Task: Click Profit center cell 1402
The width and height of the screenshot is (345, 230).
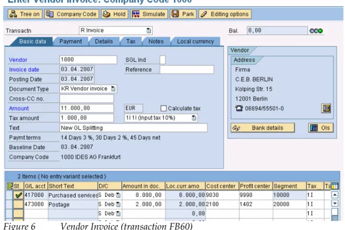Action: tap(256, 204)
